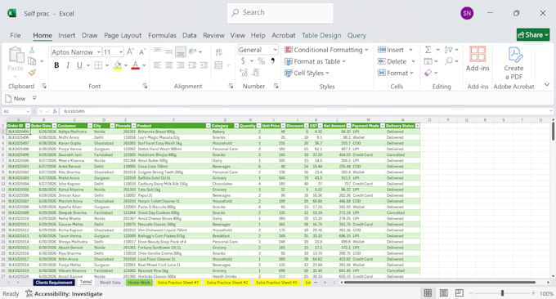Click the decrease indent icon

(192, 65)
